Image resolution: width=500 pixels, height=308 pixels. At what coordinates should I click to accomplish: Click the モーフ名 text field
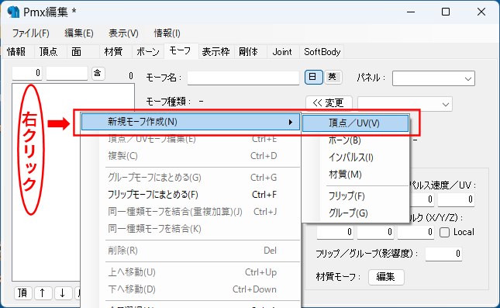[243, 78]
